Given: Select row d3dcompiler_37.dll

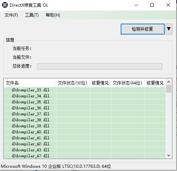Looking at the screenshot, I should pyautogui.click(x=85, y=114).
